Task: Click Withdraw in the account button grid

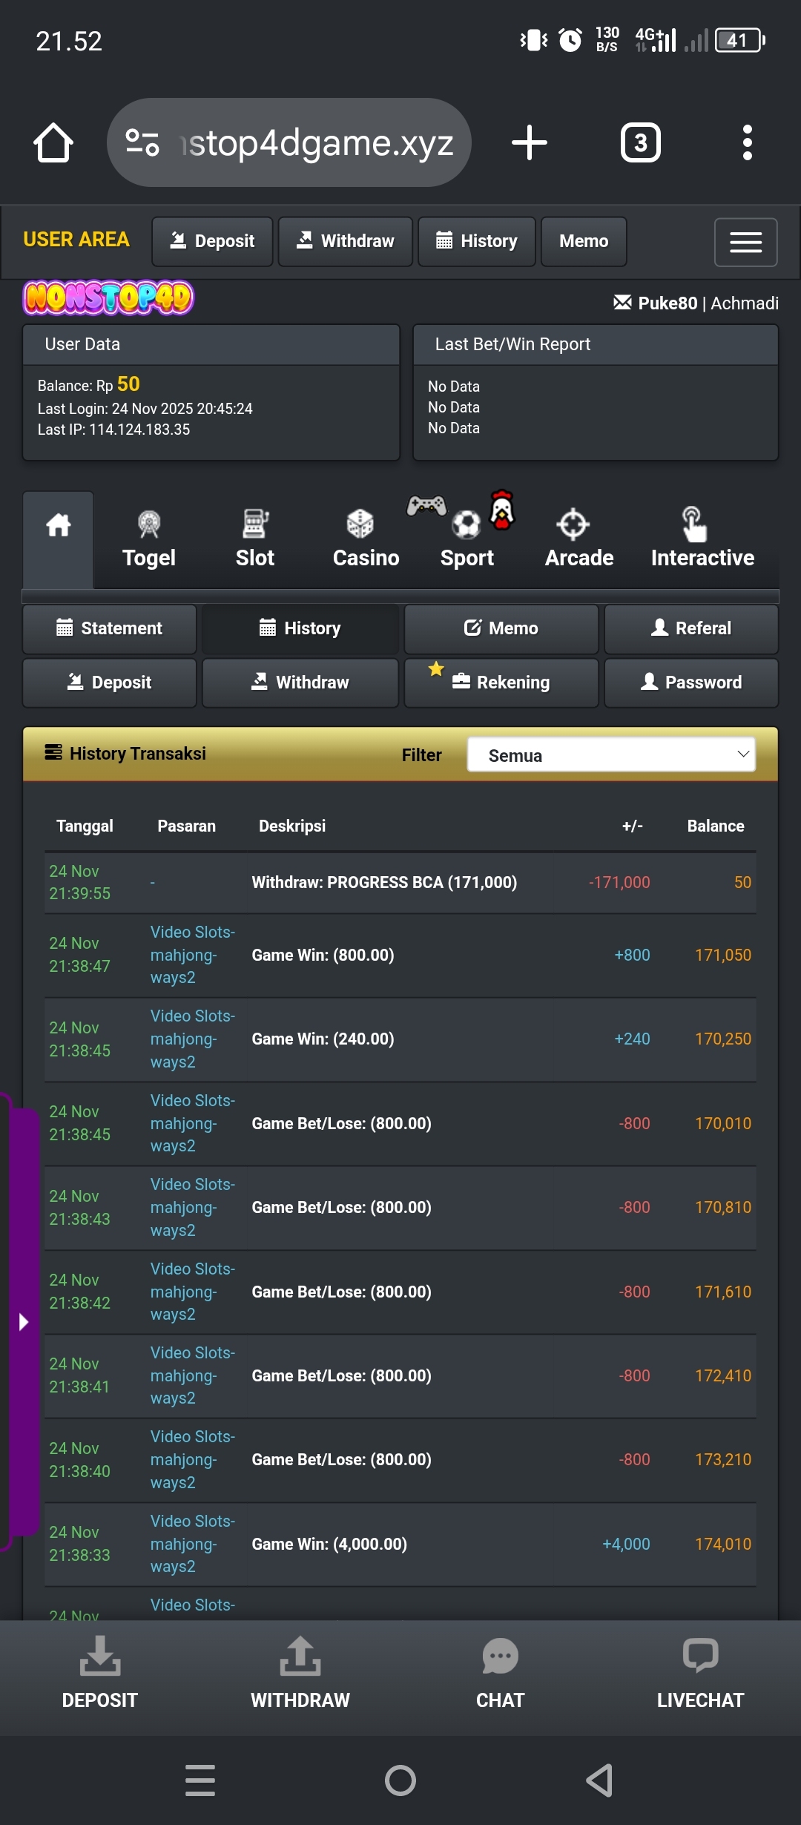Action: [x=300, y=683]
